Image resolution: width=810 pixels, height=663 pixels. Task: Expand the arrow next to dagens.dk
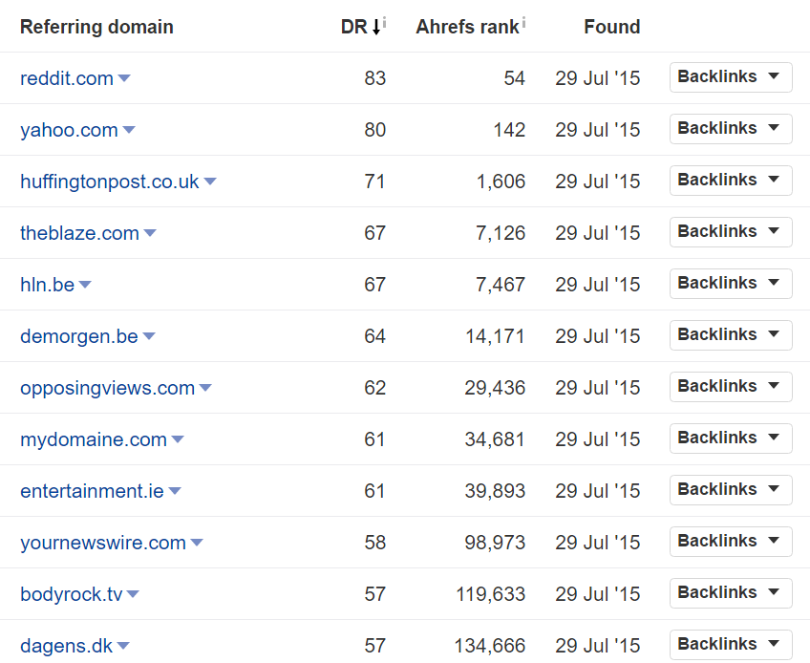(123, 646)
